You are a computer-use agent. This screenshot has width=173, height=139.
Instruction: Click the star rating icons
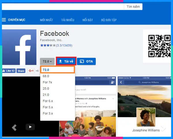48,45
